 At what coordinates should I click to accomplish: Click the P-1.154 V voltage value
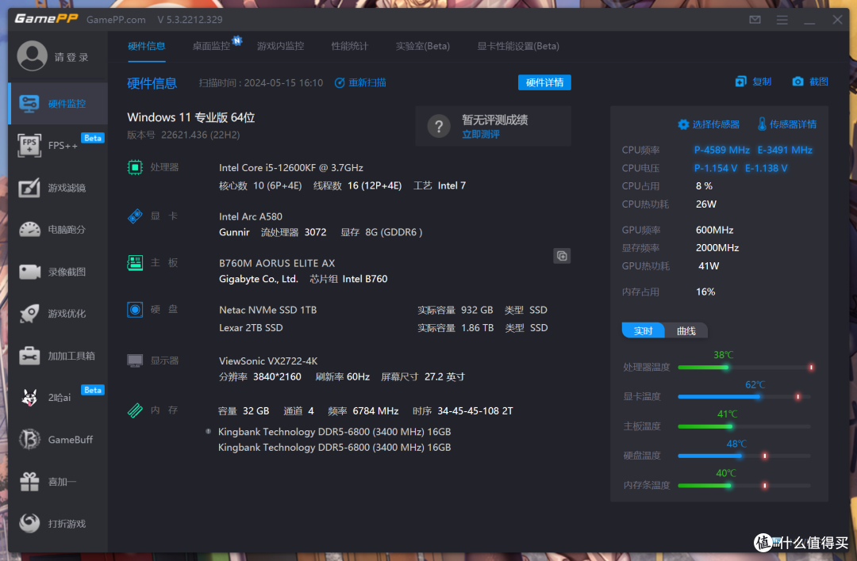point(716,168)
